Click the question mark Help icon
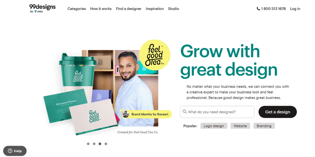The image size is (315, 157). [x=10, y=151]
